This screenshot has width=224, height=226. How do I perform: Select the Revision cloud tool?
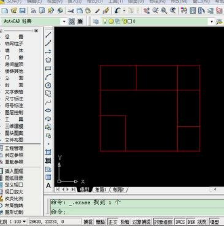pyautogui.click(x=48, y=94)
